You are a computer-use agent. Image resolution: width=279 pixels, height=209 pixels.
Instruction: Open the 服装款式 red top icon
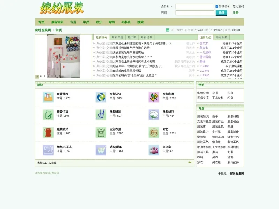coord(48,132)
